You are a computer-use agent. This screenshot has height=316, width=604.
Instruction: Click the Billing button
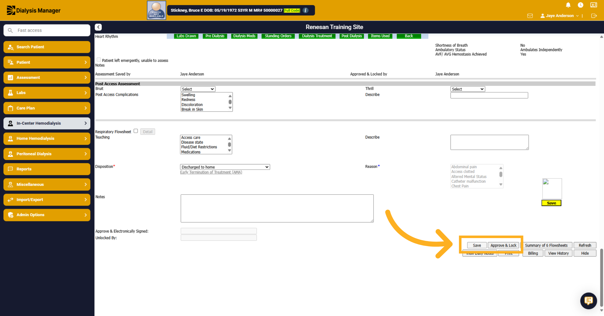(533, 253)
